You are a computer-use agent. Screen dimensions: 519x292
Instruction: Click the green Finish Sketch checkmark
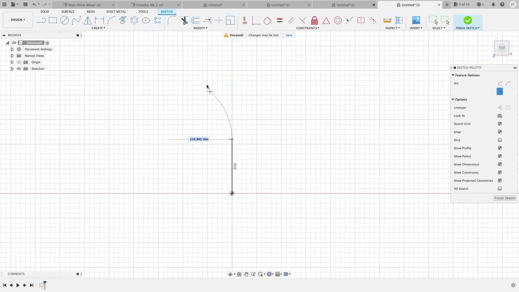(x=468, y=20)
